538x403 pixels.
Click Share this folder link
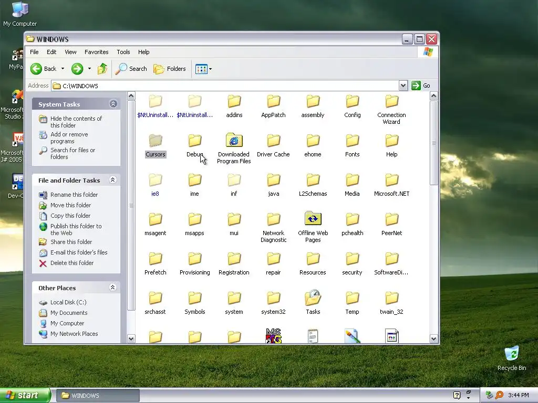pyautogui.click(x=71, y=242)
